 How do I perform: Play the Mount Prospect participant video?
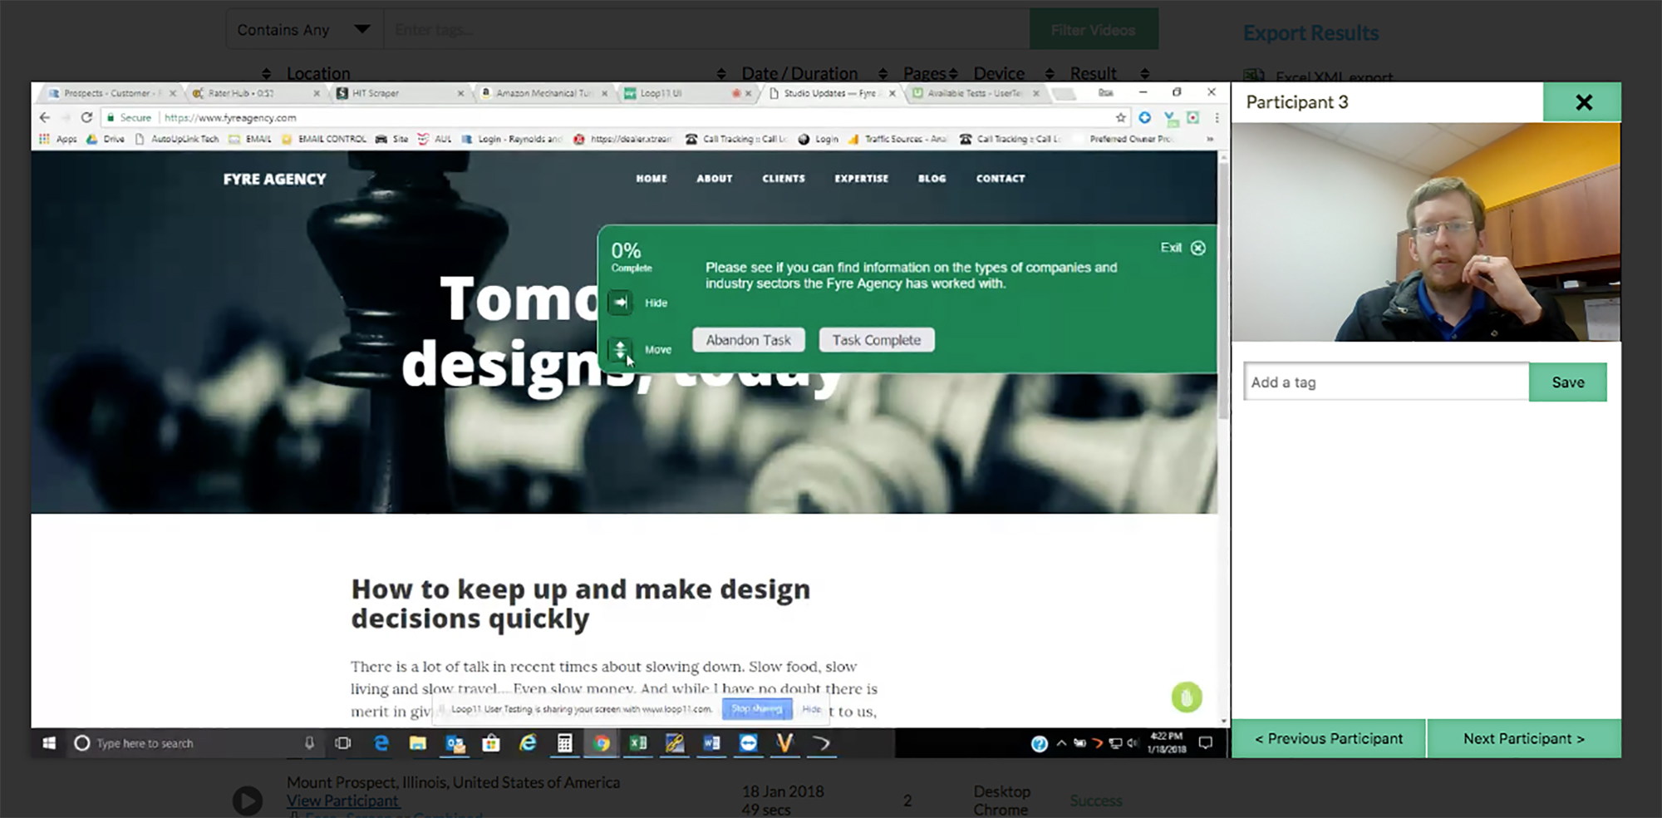pos(247,801)
